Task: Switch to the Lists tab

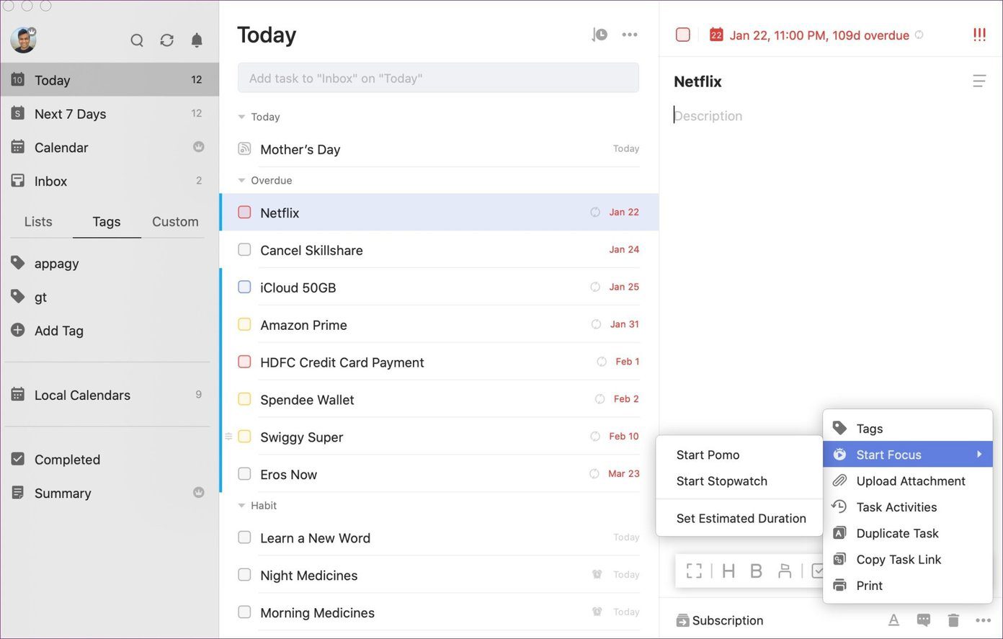Action: (x=38, y=221)
